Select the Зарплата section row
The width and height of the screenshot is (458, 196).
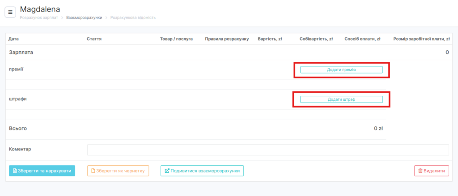21,52
